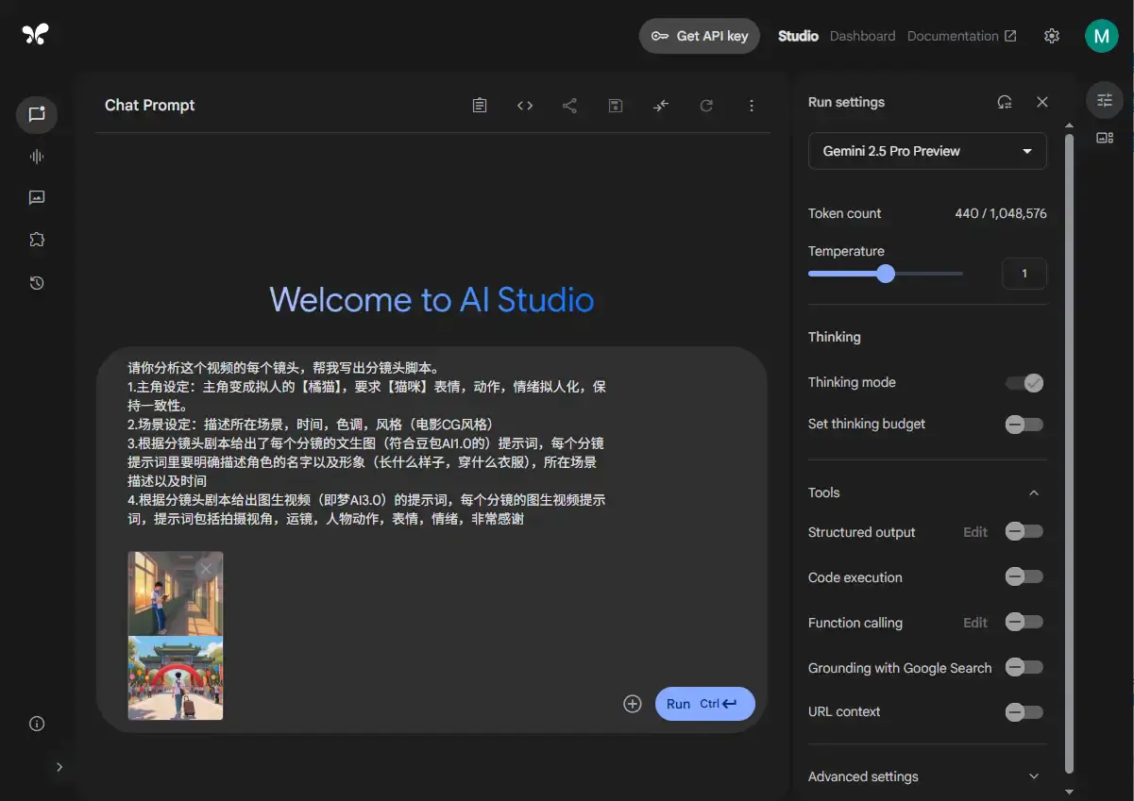This screenshot has width=1134, height=801.
Task: Turn on Code execution
Action: pyautogui.click(x=1024, y=576)
